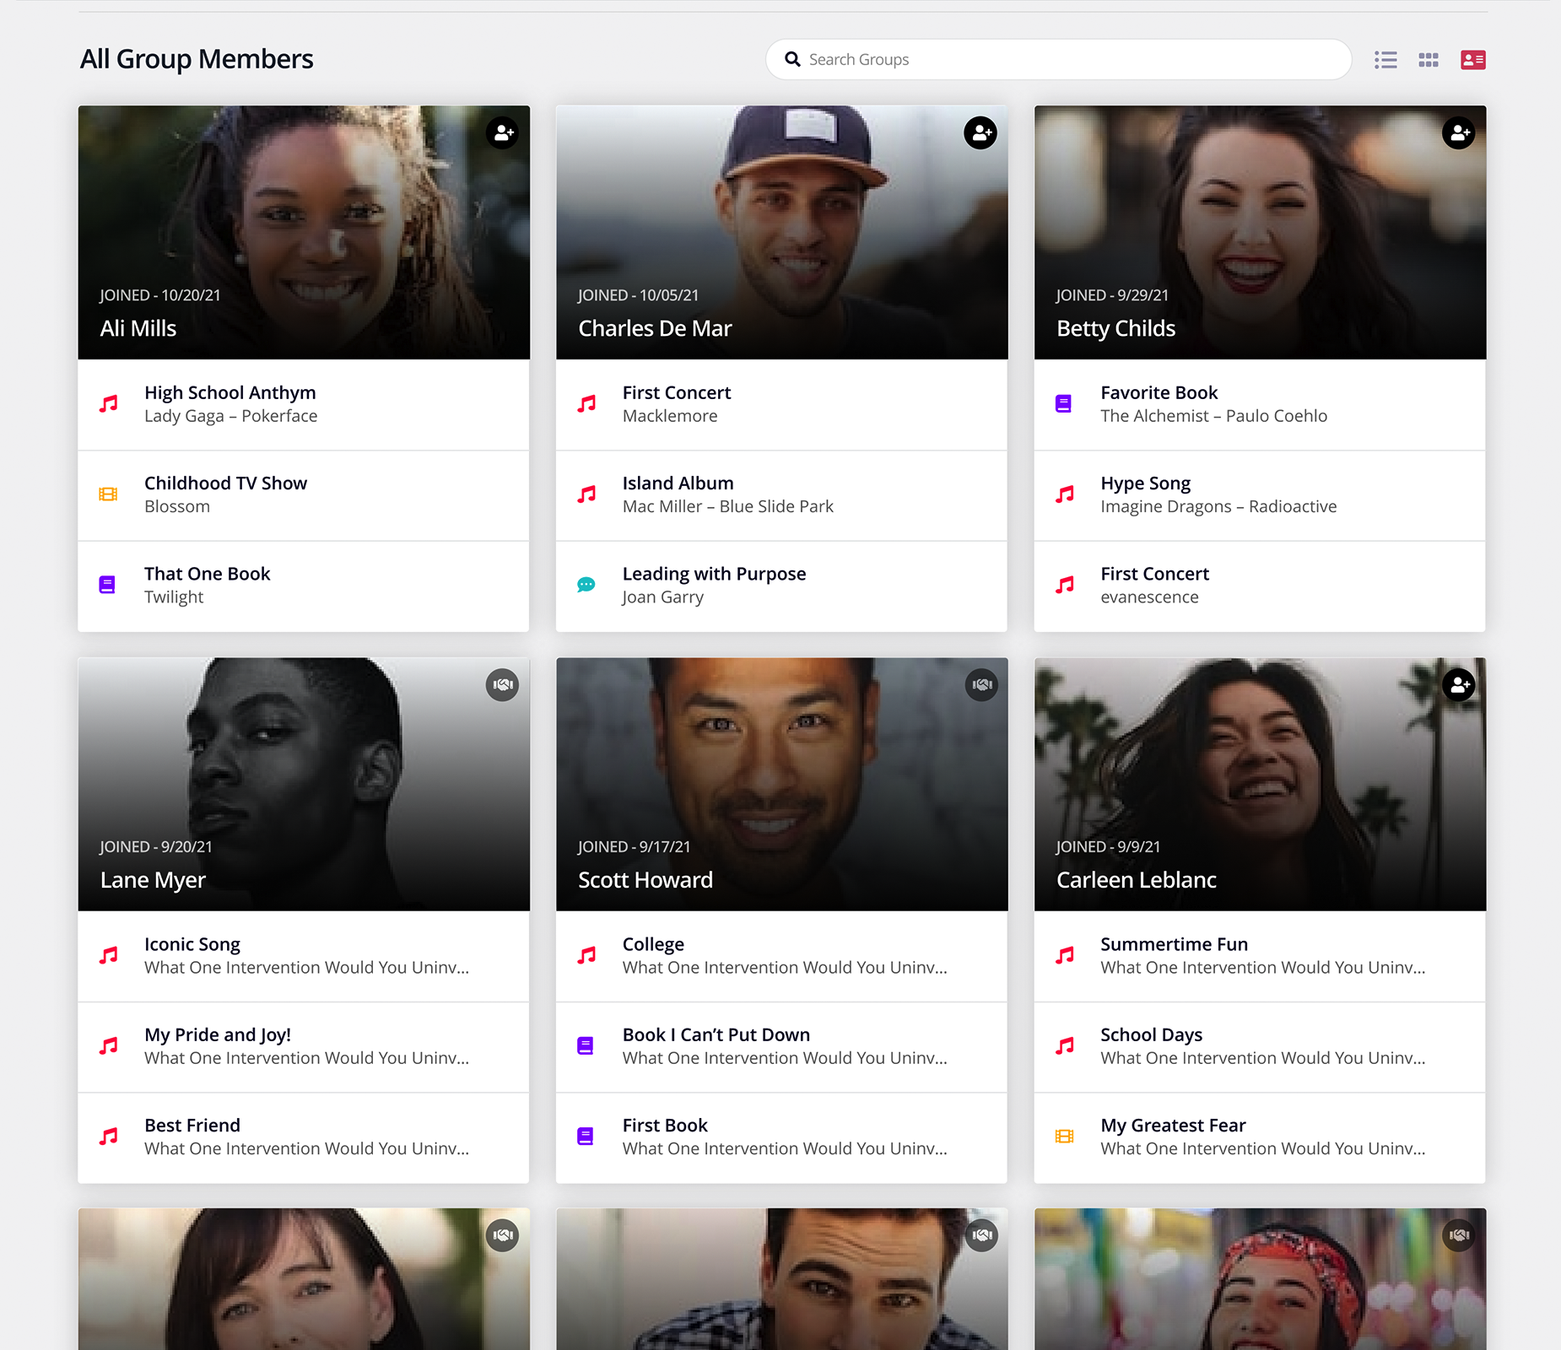Click into the Search Groups field
This screenshot has width=1561, height=1350.
(1058, 60)
